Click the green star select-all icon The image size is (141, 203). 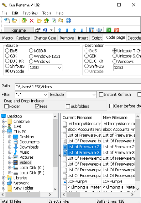[109, 30]
